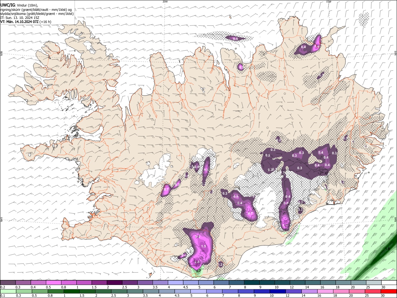The height and width of the screenshot is (298, 397).
Task: Click the 'UWC/IG: Vindur (10m)' title text
Action: tap(19, 5)
